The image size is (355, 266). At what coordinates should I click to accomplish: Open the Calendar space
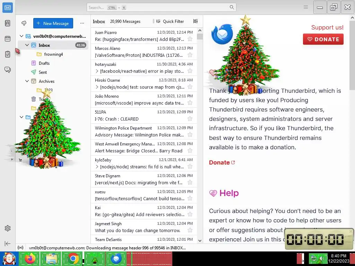pos(8,39)
